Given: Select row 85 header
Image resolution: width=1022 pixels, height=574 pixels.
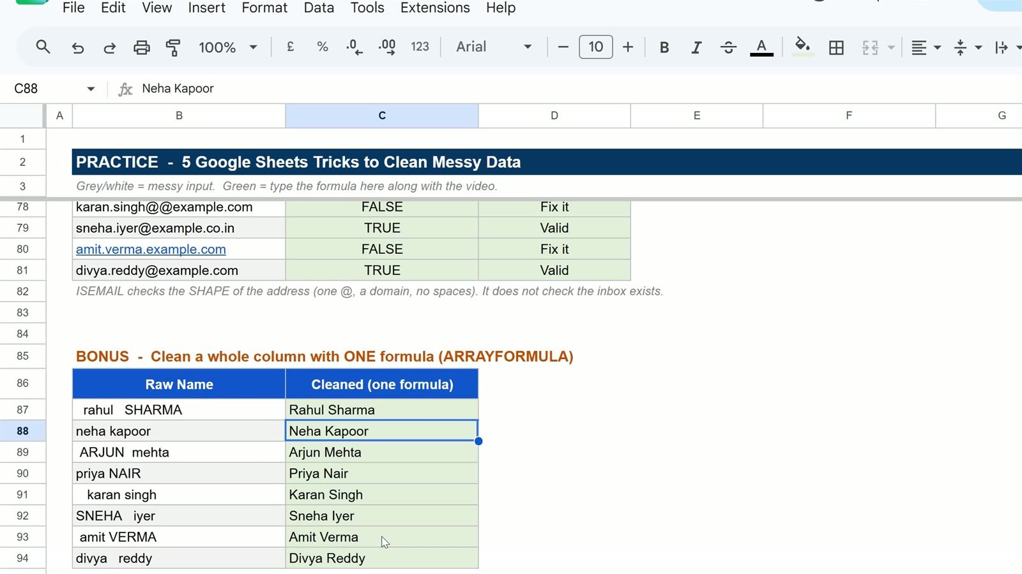Looking at the screenshot, I should click(x=22, y=356).
